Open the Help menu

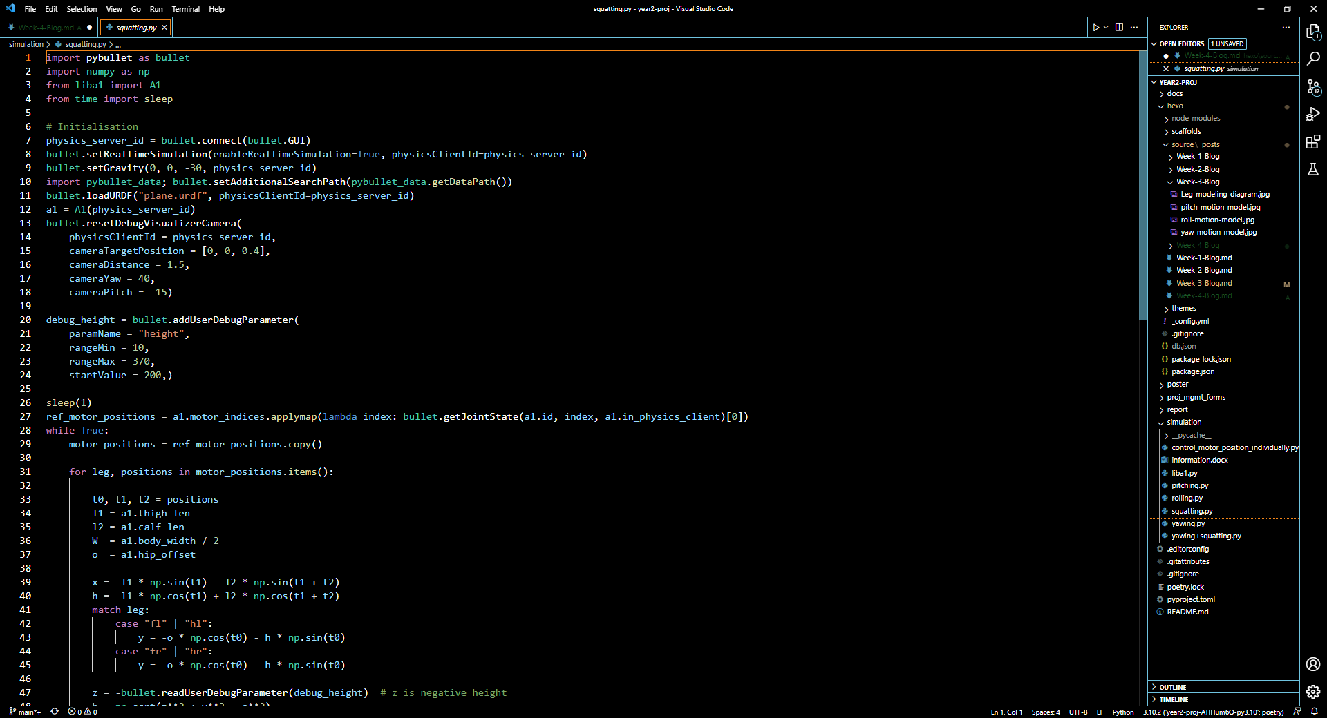pyautogui.click(x=216, y=9)
